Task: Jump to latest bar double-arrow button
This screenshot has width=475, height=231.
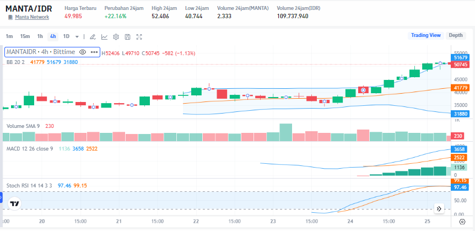Action: [x=439, y=208]
